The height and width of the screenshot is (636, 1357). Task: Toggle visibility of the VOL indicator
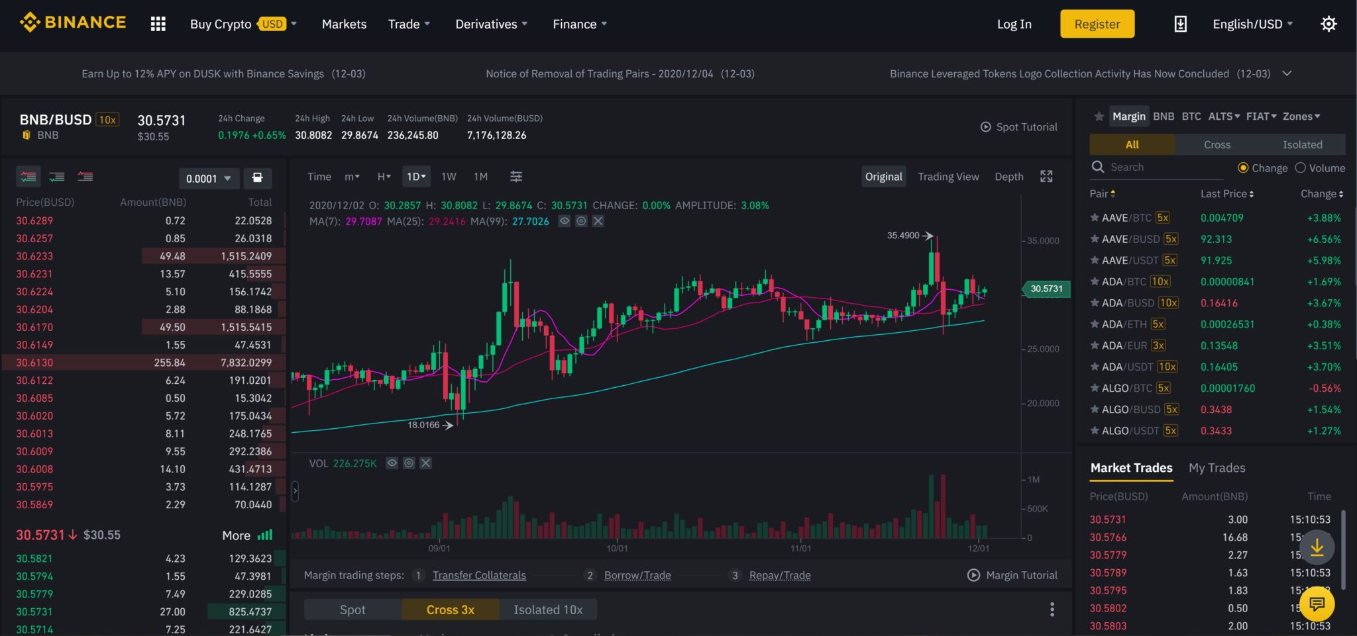(392, 463)
